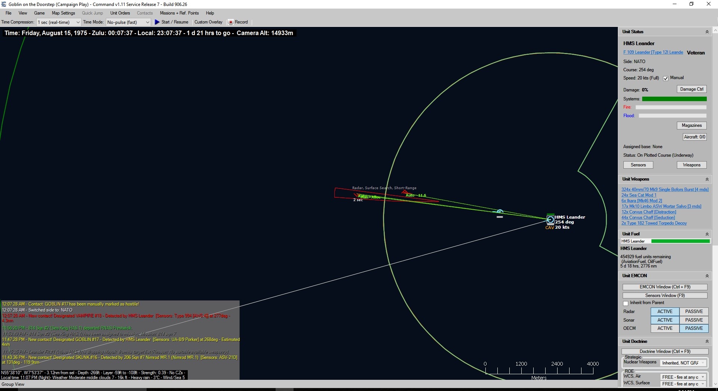Click the Aircraft: 0/0 button
The height and width of the screenshot is (391, 718).
(x=694, y=137)
